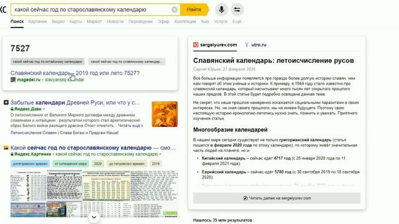Click the китайскому календарю suggestion chip
The image size is (399, 224).
click(47, 62)
